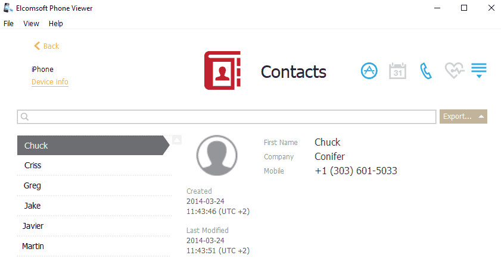
Task: Go Back to the previous screen
Action: click(x=46, y=46)
